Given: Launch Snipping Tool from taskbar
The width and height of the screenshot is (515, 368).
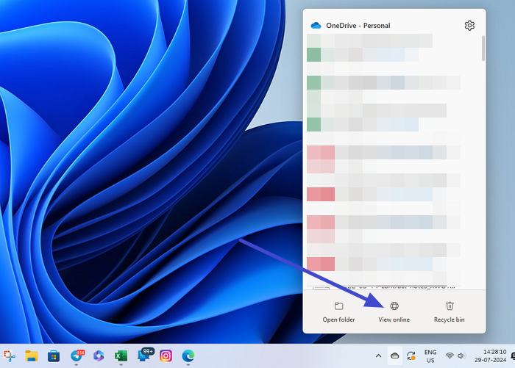Looking at the screenshot, I should [x=10, y=356].
